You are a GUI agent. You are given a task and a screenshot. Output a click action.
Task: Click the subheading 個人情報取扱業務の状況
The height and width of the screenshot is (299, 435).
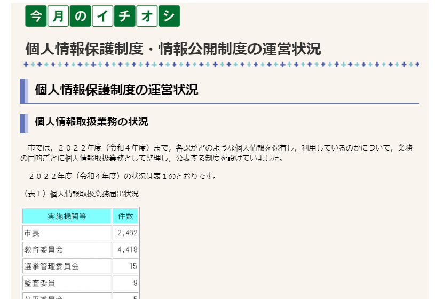click(91, 122)
